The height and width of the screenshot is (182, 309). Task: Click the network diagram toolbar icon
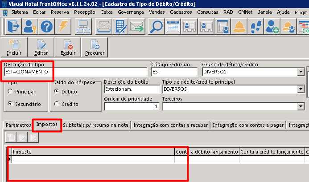tap(83, 26)
